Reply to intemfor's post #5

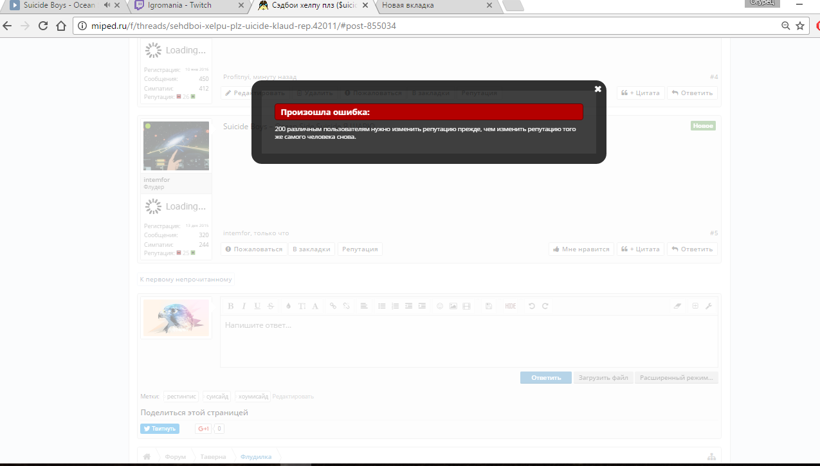coord(692,249)
